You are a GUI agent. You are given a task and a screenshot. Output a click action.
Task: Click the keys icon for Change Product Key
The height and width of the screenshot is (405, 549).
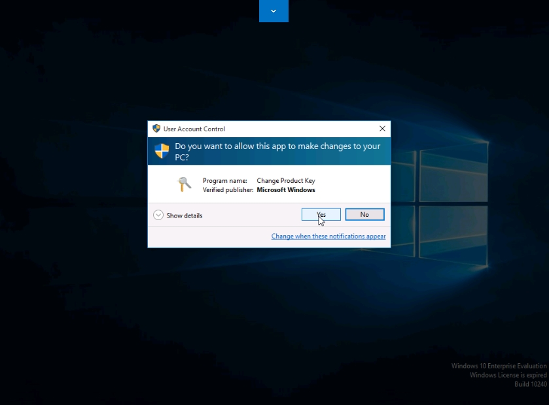click(185, 185)
